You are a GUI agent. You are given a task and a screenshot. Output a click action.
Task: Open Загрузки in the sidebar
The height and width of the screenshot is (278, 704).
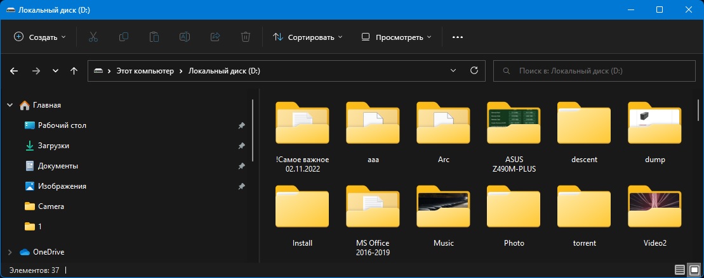tap(53, 146)
